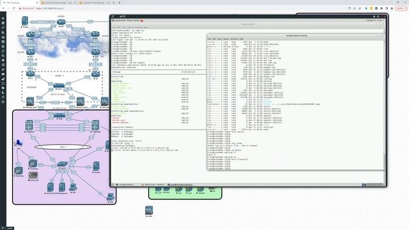Image resolution: width=409 pixels, height=230 pixels.
Task: Select the Docker server node in purple area
Action: point(96,166)
